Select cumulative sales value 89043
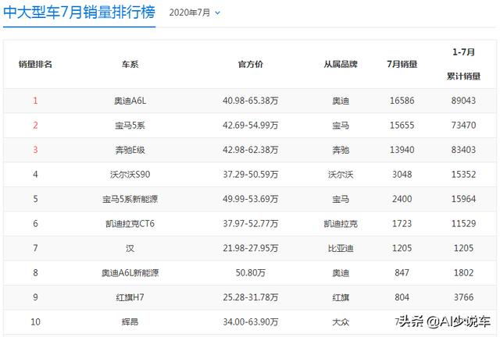 [x=463, y=101]
